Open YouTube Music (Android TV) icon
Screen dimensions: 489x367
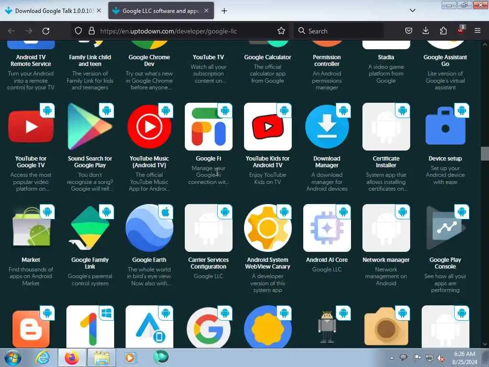(149, 127)
